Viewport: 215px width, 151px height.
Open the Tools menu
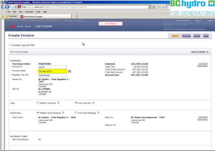[x=38, y=12]
